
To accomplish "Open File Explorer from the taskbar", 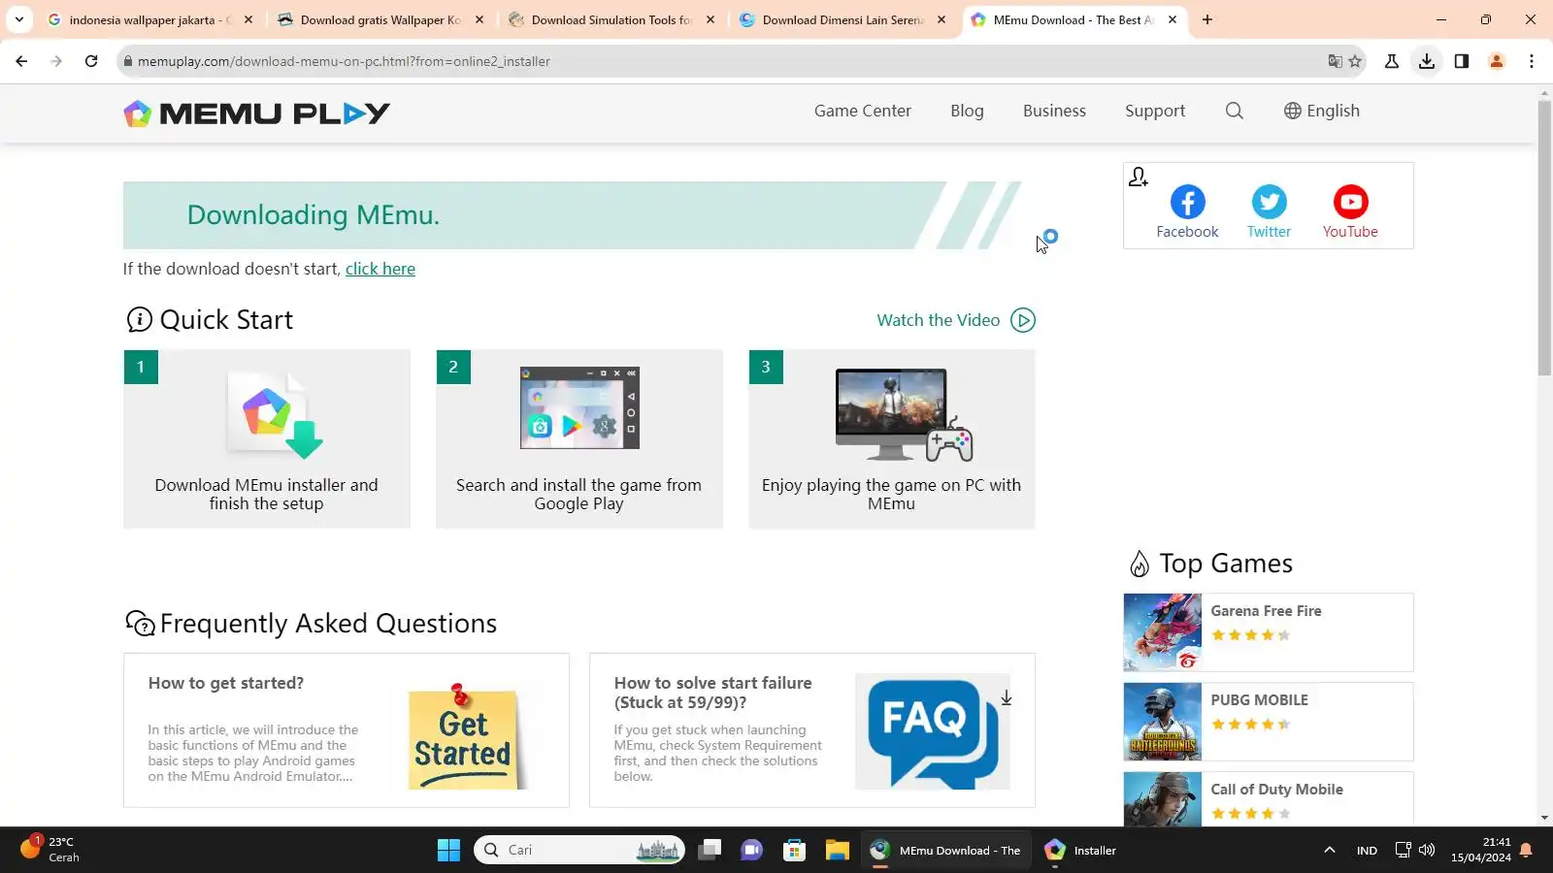I will pyautogui.click(x=838, y=851).
